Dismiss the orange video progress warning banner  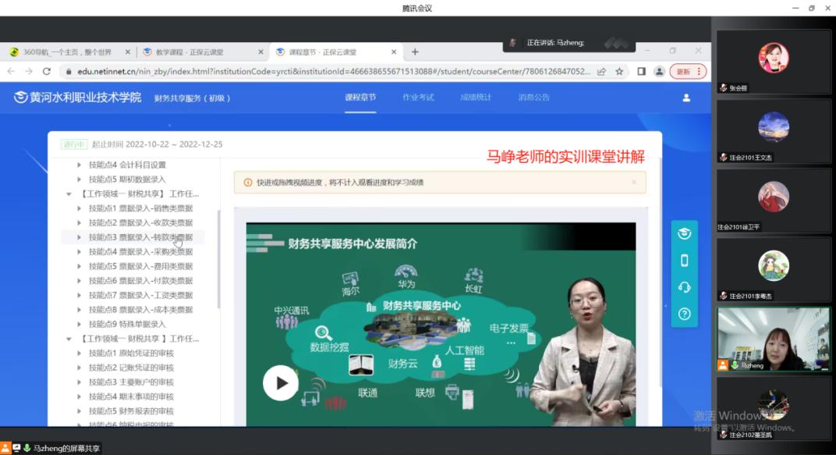pyautogui.click(x=633, y=183)
